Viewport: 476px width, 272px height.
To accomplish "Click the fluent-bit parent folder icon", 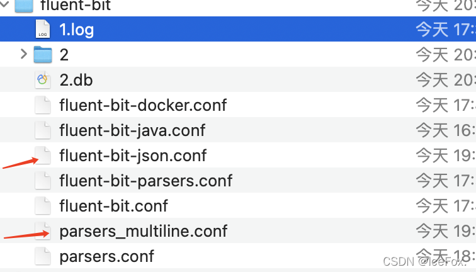I will pos(23,6).
